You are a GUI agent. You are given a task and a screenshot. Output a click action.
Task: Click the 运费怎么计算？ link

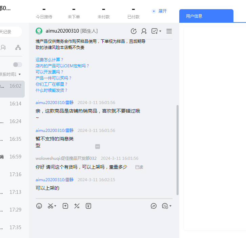pyautogui.click(x=50, y=60)
